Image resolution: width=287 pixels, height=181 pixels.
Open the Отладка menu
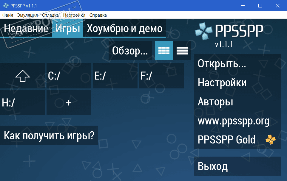pyautogui.click(x=50, y=15)
